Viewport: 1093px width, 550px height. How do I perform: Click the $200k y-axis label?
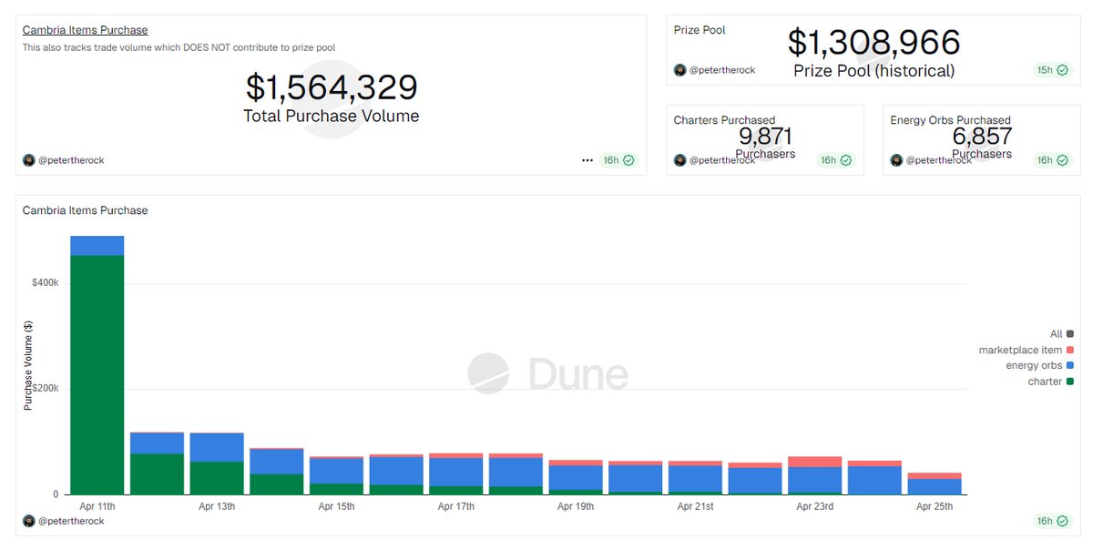pos(44,389)
